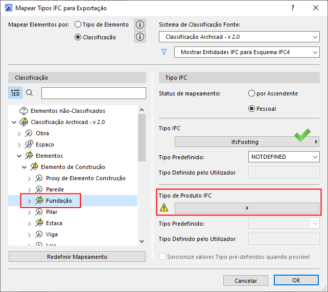
Task: Click the Redefinir Mapeamento button
Action: coord(77,256)
